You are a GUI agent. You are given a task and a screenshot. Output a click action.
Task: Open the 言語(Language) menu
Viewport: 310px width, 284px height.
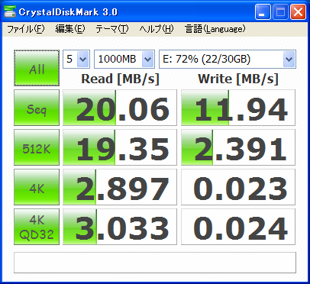point(215,29)
